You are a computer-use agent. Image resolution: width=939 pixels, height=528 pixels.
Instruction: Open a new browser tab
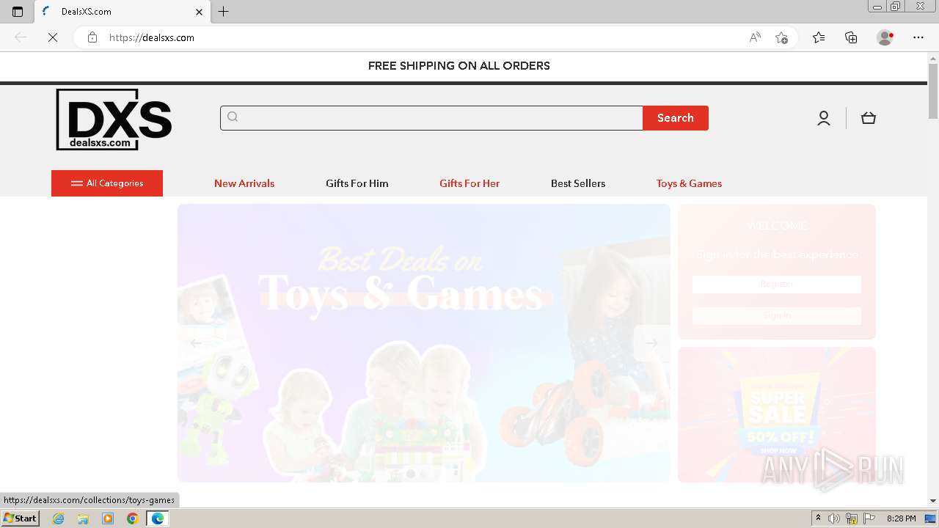tap(224, 11)
